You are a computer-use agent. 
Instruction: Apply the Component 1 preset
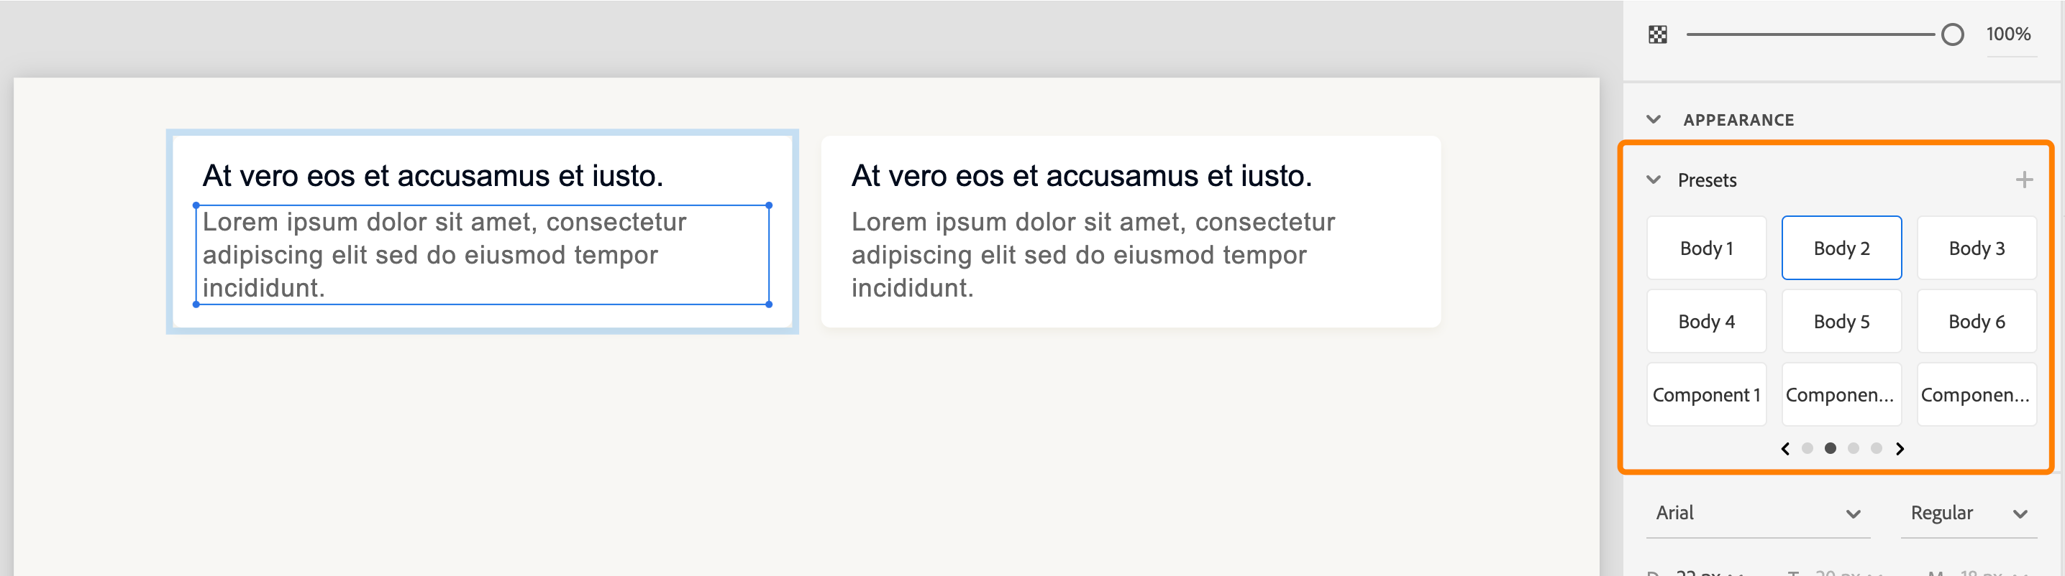click(x=1706, y=394)
